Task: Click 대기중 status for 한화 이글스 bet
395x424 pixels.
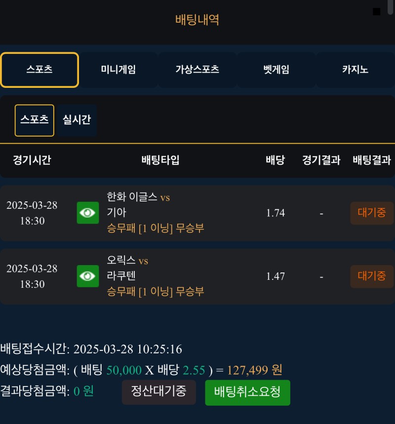Action: pyautogui.click(x=372, y=213)
